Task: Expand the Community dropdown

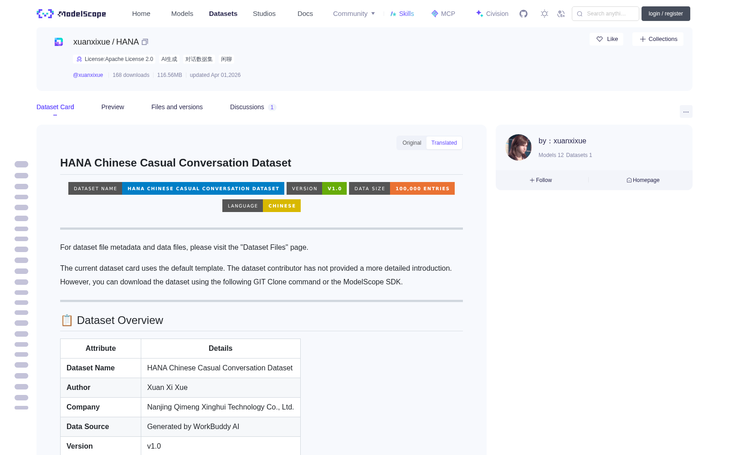Action: pos(354,14)
